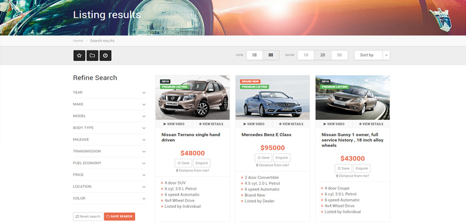The width and height of the screenshot is (466, 224).
Task: Click '4.5 cyl, 2.0 L Petrol' text
Action: (262, 183)
